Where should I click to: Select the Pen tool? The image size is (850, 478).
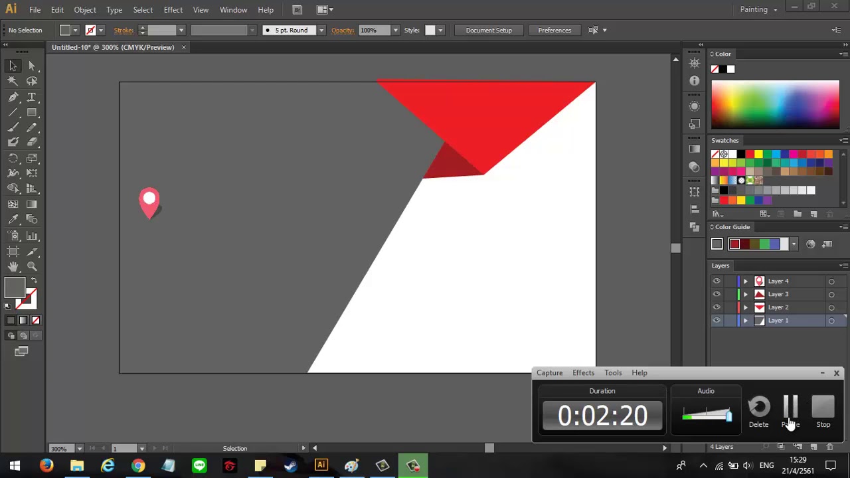[x=13, y=97]
